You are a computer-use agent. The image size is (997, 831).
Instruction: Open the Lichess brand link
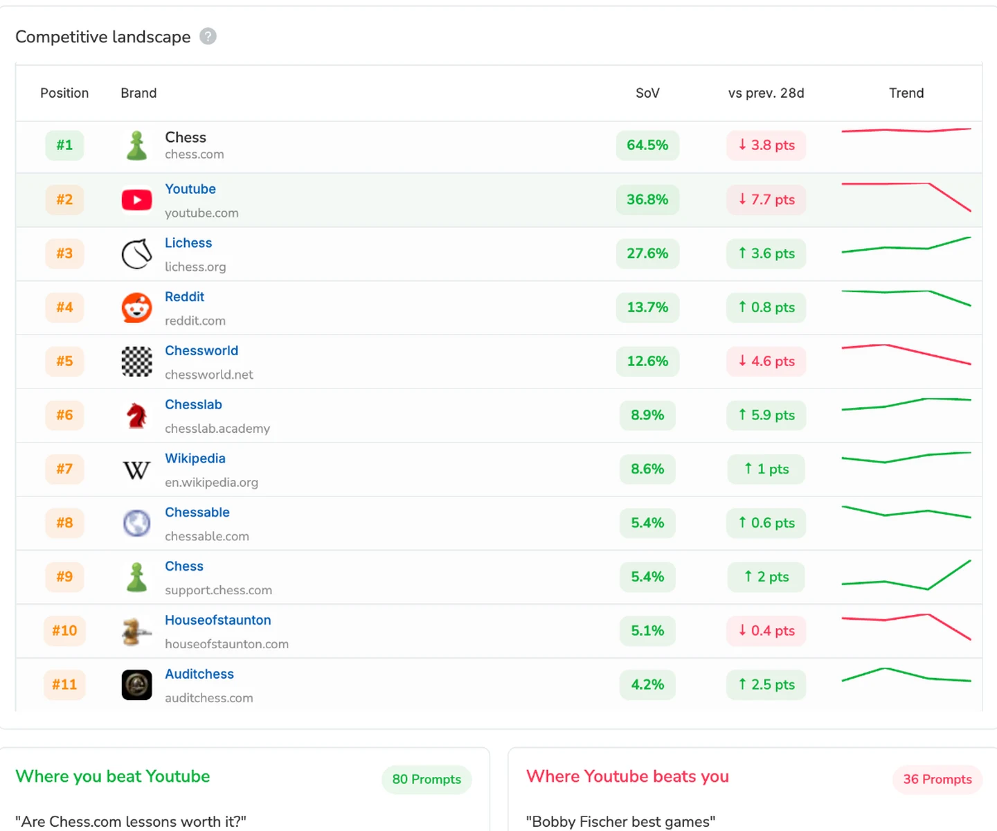188,243
